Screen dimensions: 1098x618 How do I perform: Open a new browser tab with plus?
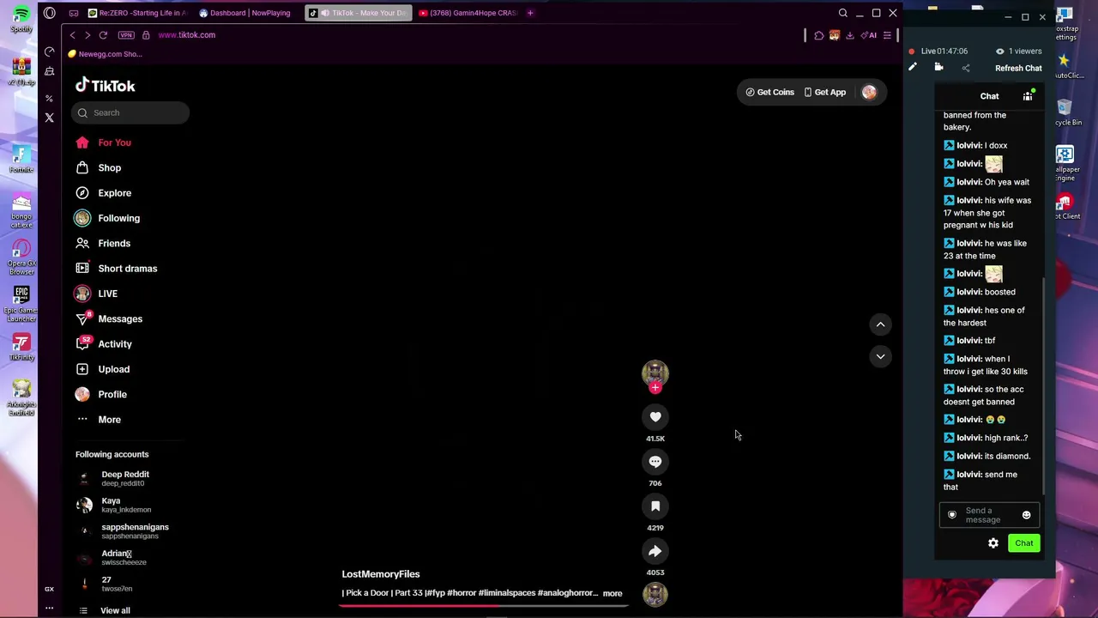click(x=530, y=13)
